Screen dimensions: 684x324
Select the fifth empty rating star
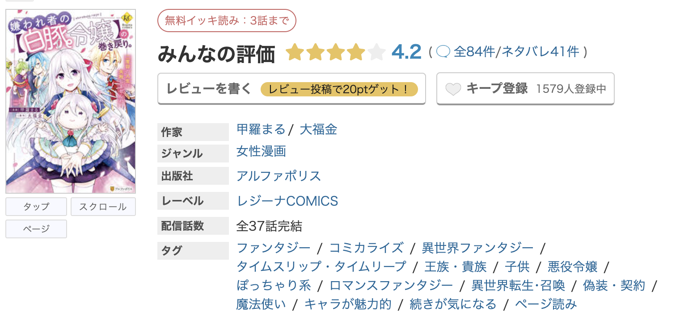coord(377,52)
